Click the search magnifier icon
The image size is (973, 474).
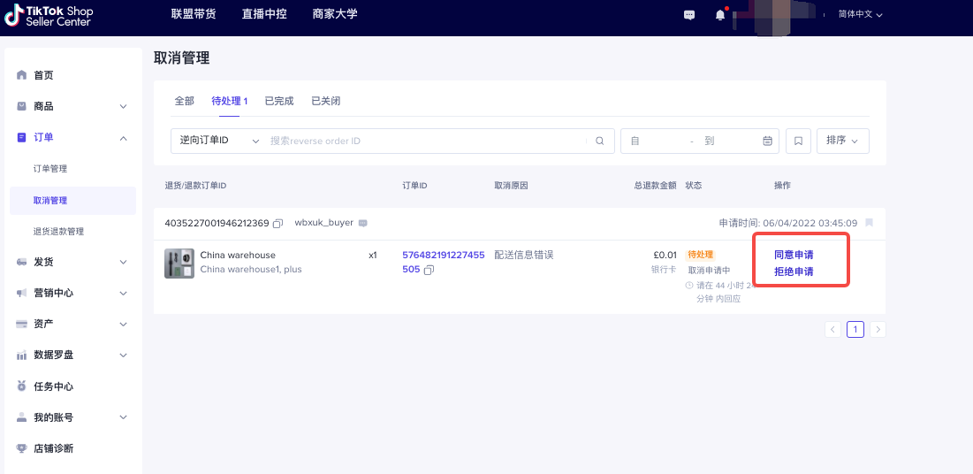click(599, 141)
